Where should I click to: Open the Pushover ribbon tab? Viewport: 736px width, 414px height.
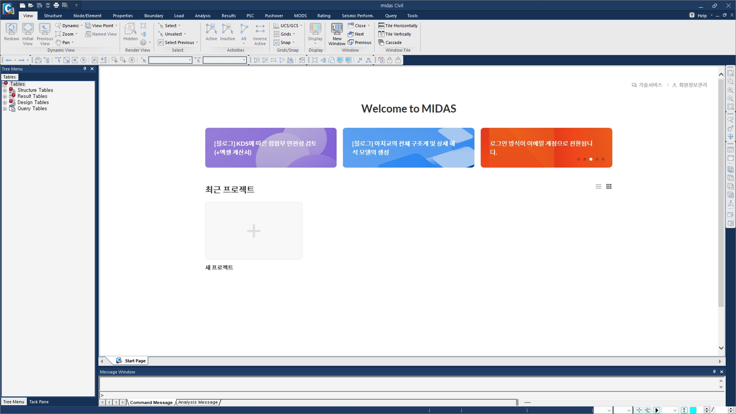(x=274, y=15)
